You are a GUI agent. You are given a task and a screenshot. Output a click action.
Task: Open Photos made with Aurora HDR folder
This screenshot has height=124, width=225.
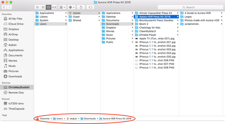(201, 20)
